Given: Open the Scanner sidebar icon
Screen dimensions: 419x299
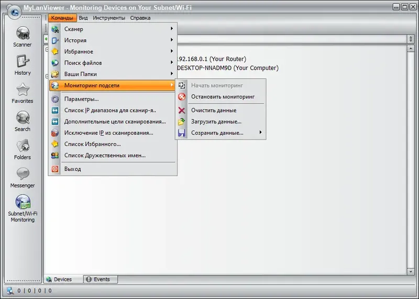Looking at the screenshot, I should (23, 33).
